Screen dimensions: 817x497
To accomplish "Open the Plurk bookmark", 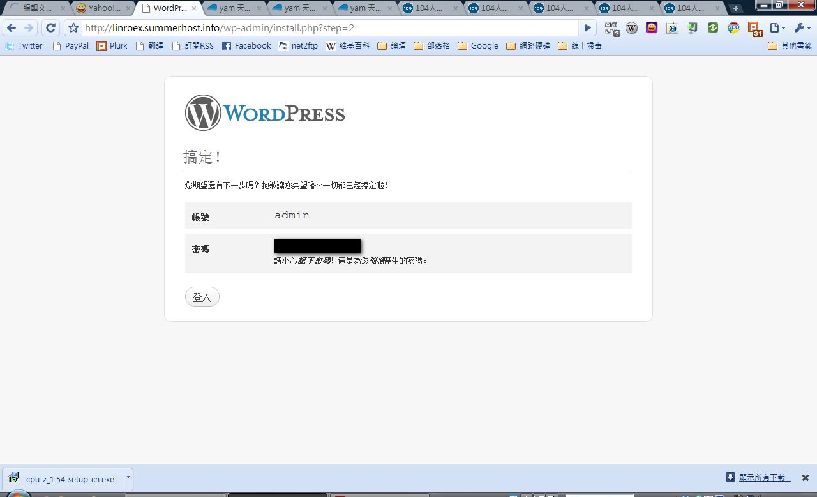I will click(112, 46).
